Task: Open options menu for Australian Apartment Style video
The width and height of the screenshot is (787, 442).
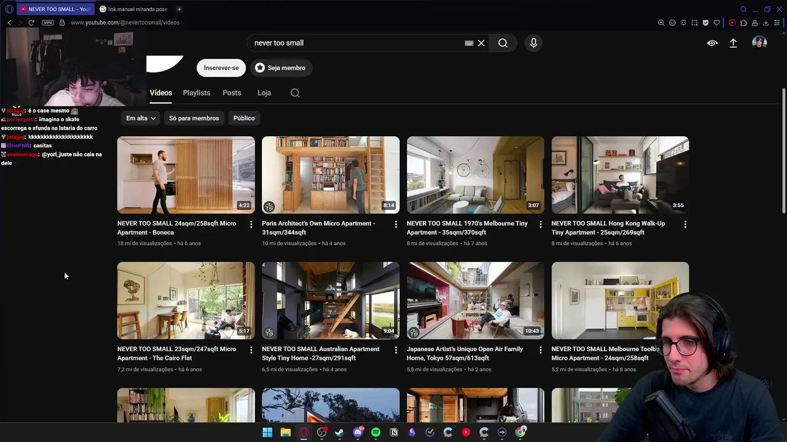Action: coord(396,350)
